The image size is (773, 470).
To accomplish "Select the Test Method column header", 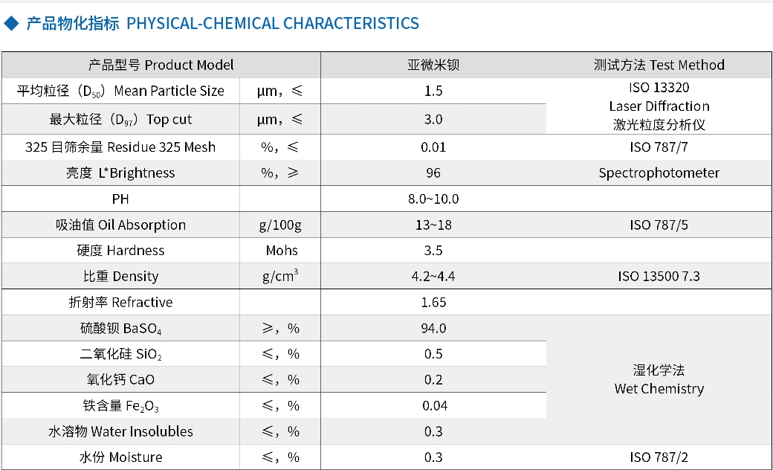I will tap(659, 65).
